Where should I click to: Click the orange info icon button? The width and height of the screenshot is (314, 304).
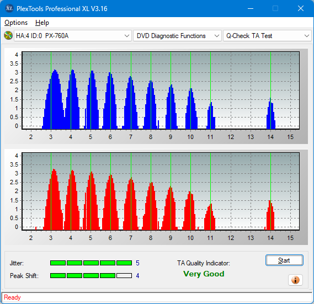(295, 280)
